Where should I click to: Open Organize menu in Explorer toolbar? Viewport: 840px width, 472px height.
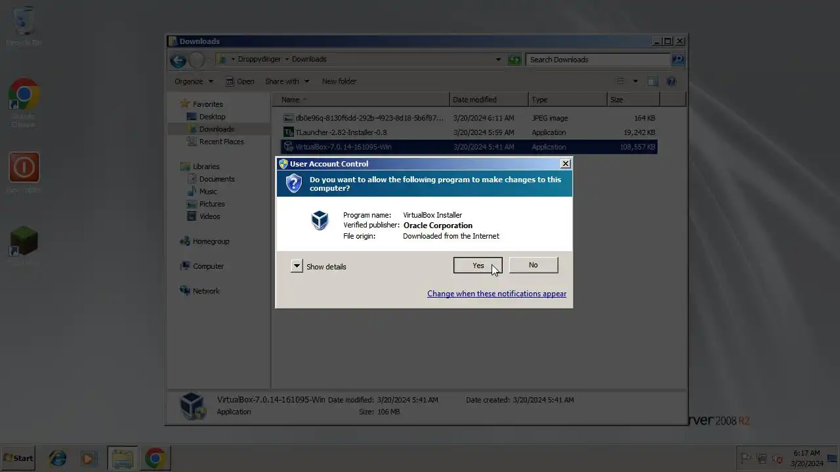click(x=194, y=81)
